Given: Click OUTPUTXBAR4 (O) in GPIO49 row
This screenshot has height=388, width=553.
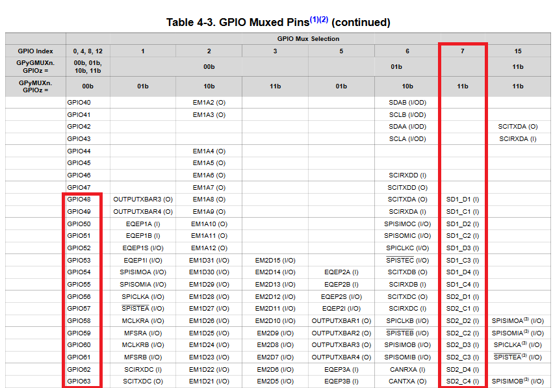Looking at the screenshot, I should [x=143, y=212].
